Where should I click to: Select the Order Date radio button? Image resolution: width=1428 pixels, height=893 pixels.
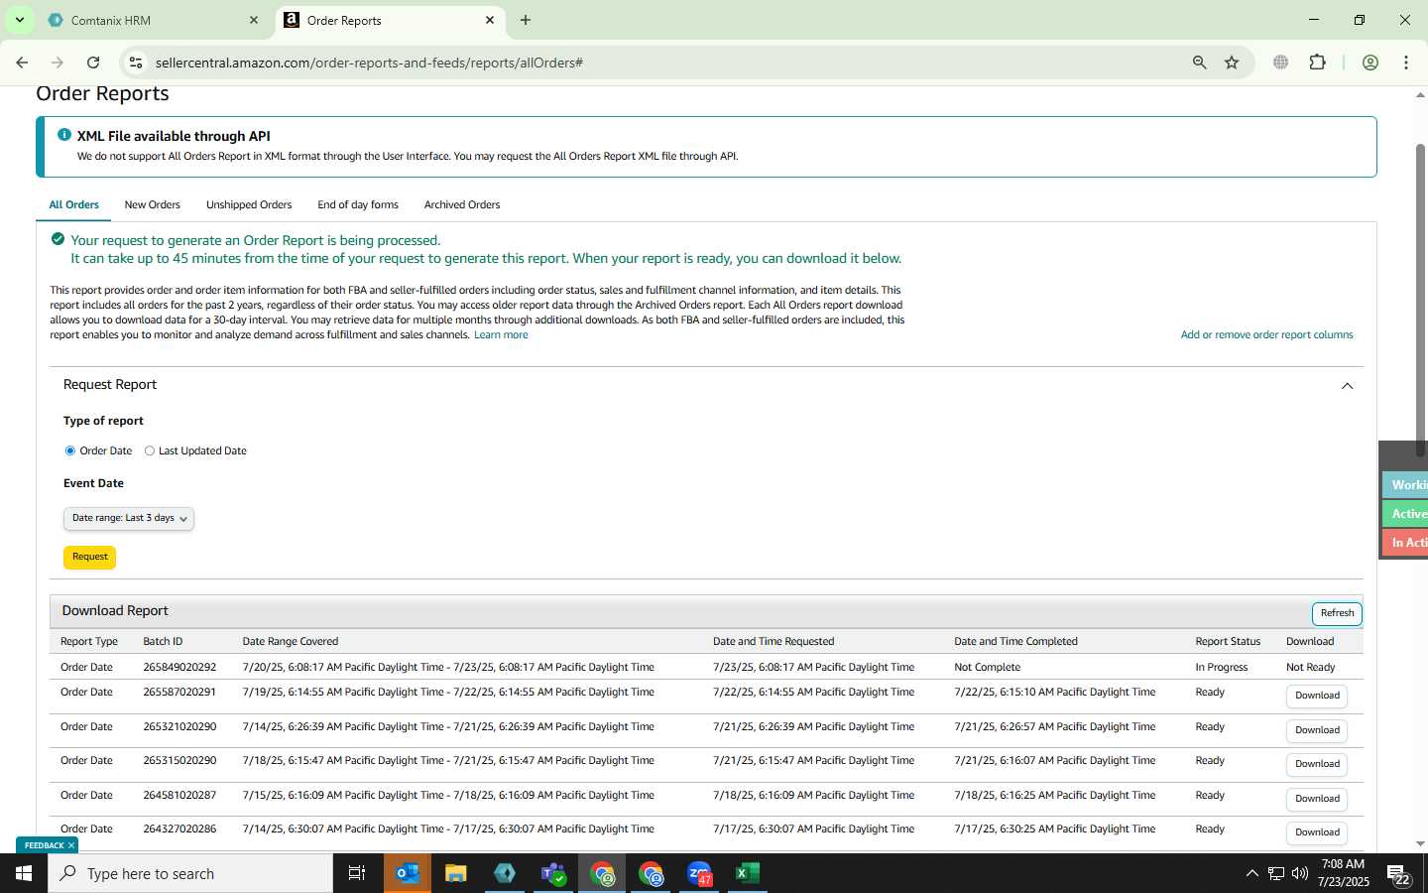click(x=69, y=450)
